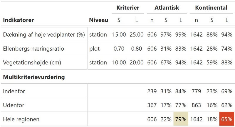
Task: Click the 20.00 Vegetationshøjde criteria value
Action: coord(136,63)
